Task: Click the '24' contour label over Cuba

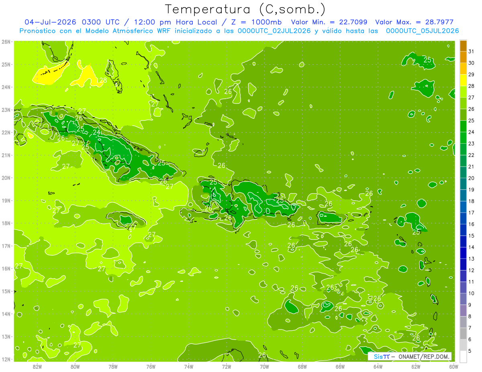Action: 96,132
